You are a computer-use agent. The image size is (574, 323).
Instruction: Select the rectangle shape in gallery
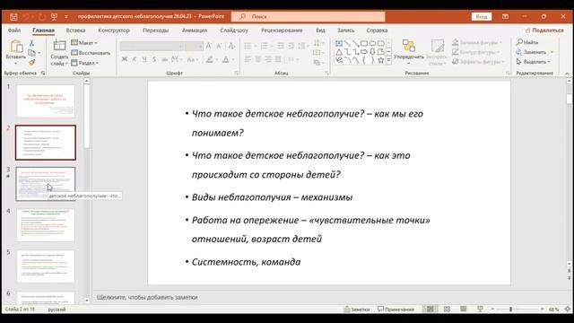pyautogui.click(x=364, y=44)
